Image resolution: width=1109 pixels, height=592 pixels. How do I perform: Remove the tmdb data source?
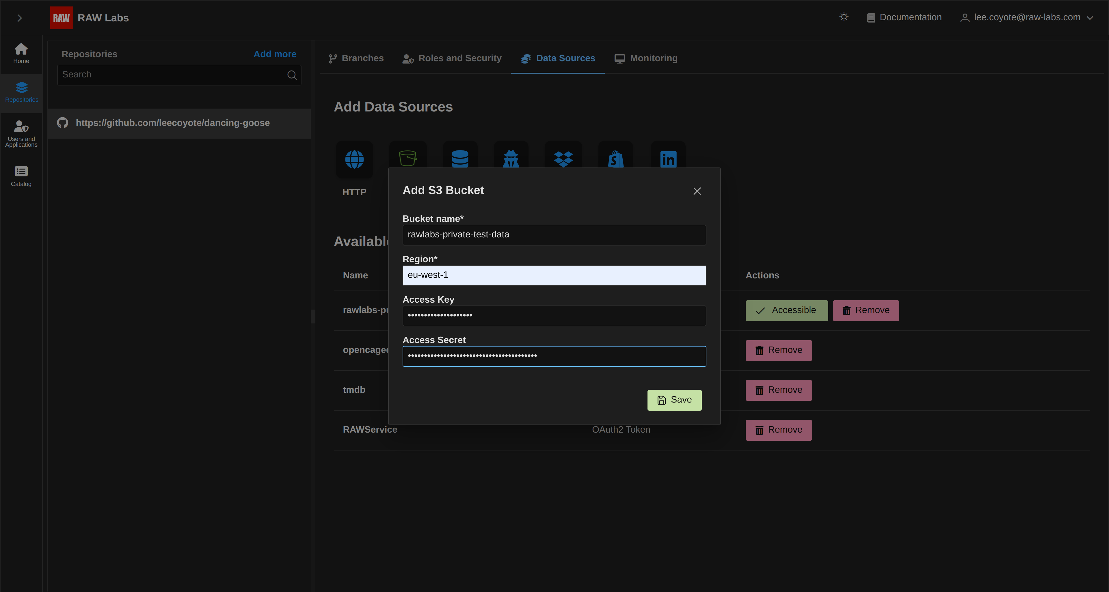(778, 390)
